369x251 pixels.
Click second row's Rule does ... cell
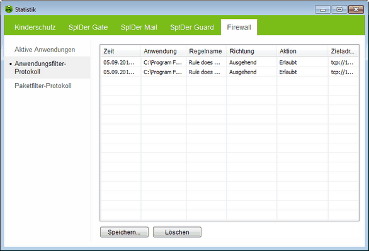(207, 72)
